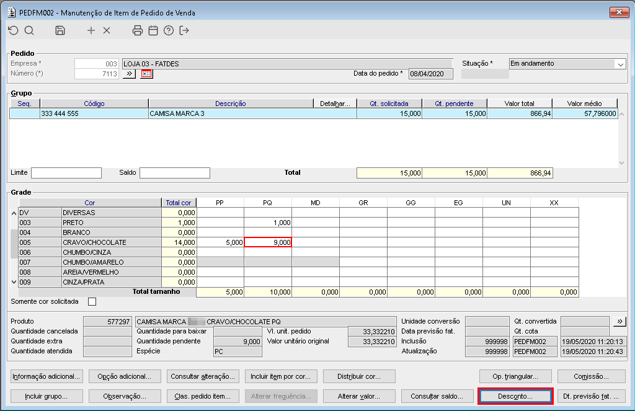Select the CHUMBO/AMARELO color row
635x411 pixels.
[x=298, y=262]
